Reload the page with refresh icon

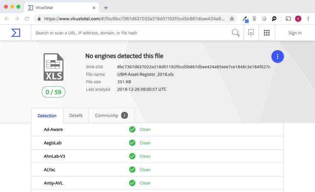tap(27, 19)
